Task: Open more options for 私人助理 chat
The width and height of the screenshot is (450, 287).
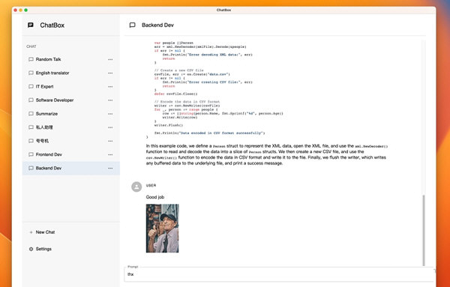Action: (110, 127)
